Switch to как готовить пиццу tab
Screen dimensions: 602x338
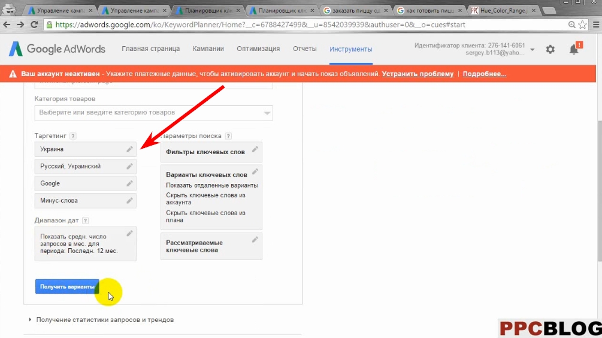coord(429,10)
